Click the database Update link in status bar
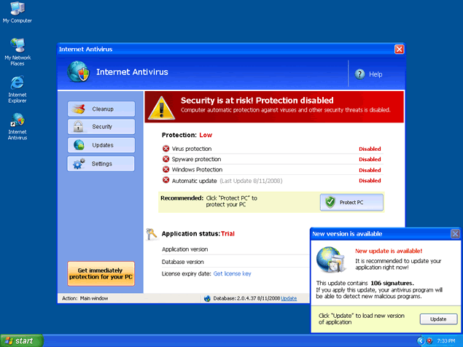 click(x=289, y=298)
